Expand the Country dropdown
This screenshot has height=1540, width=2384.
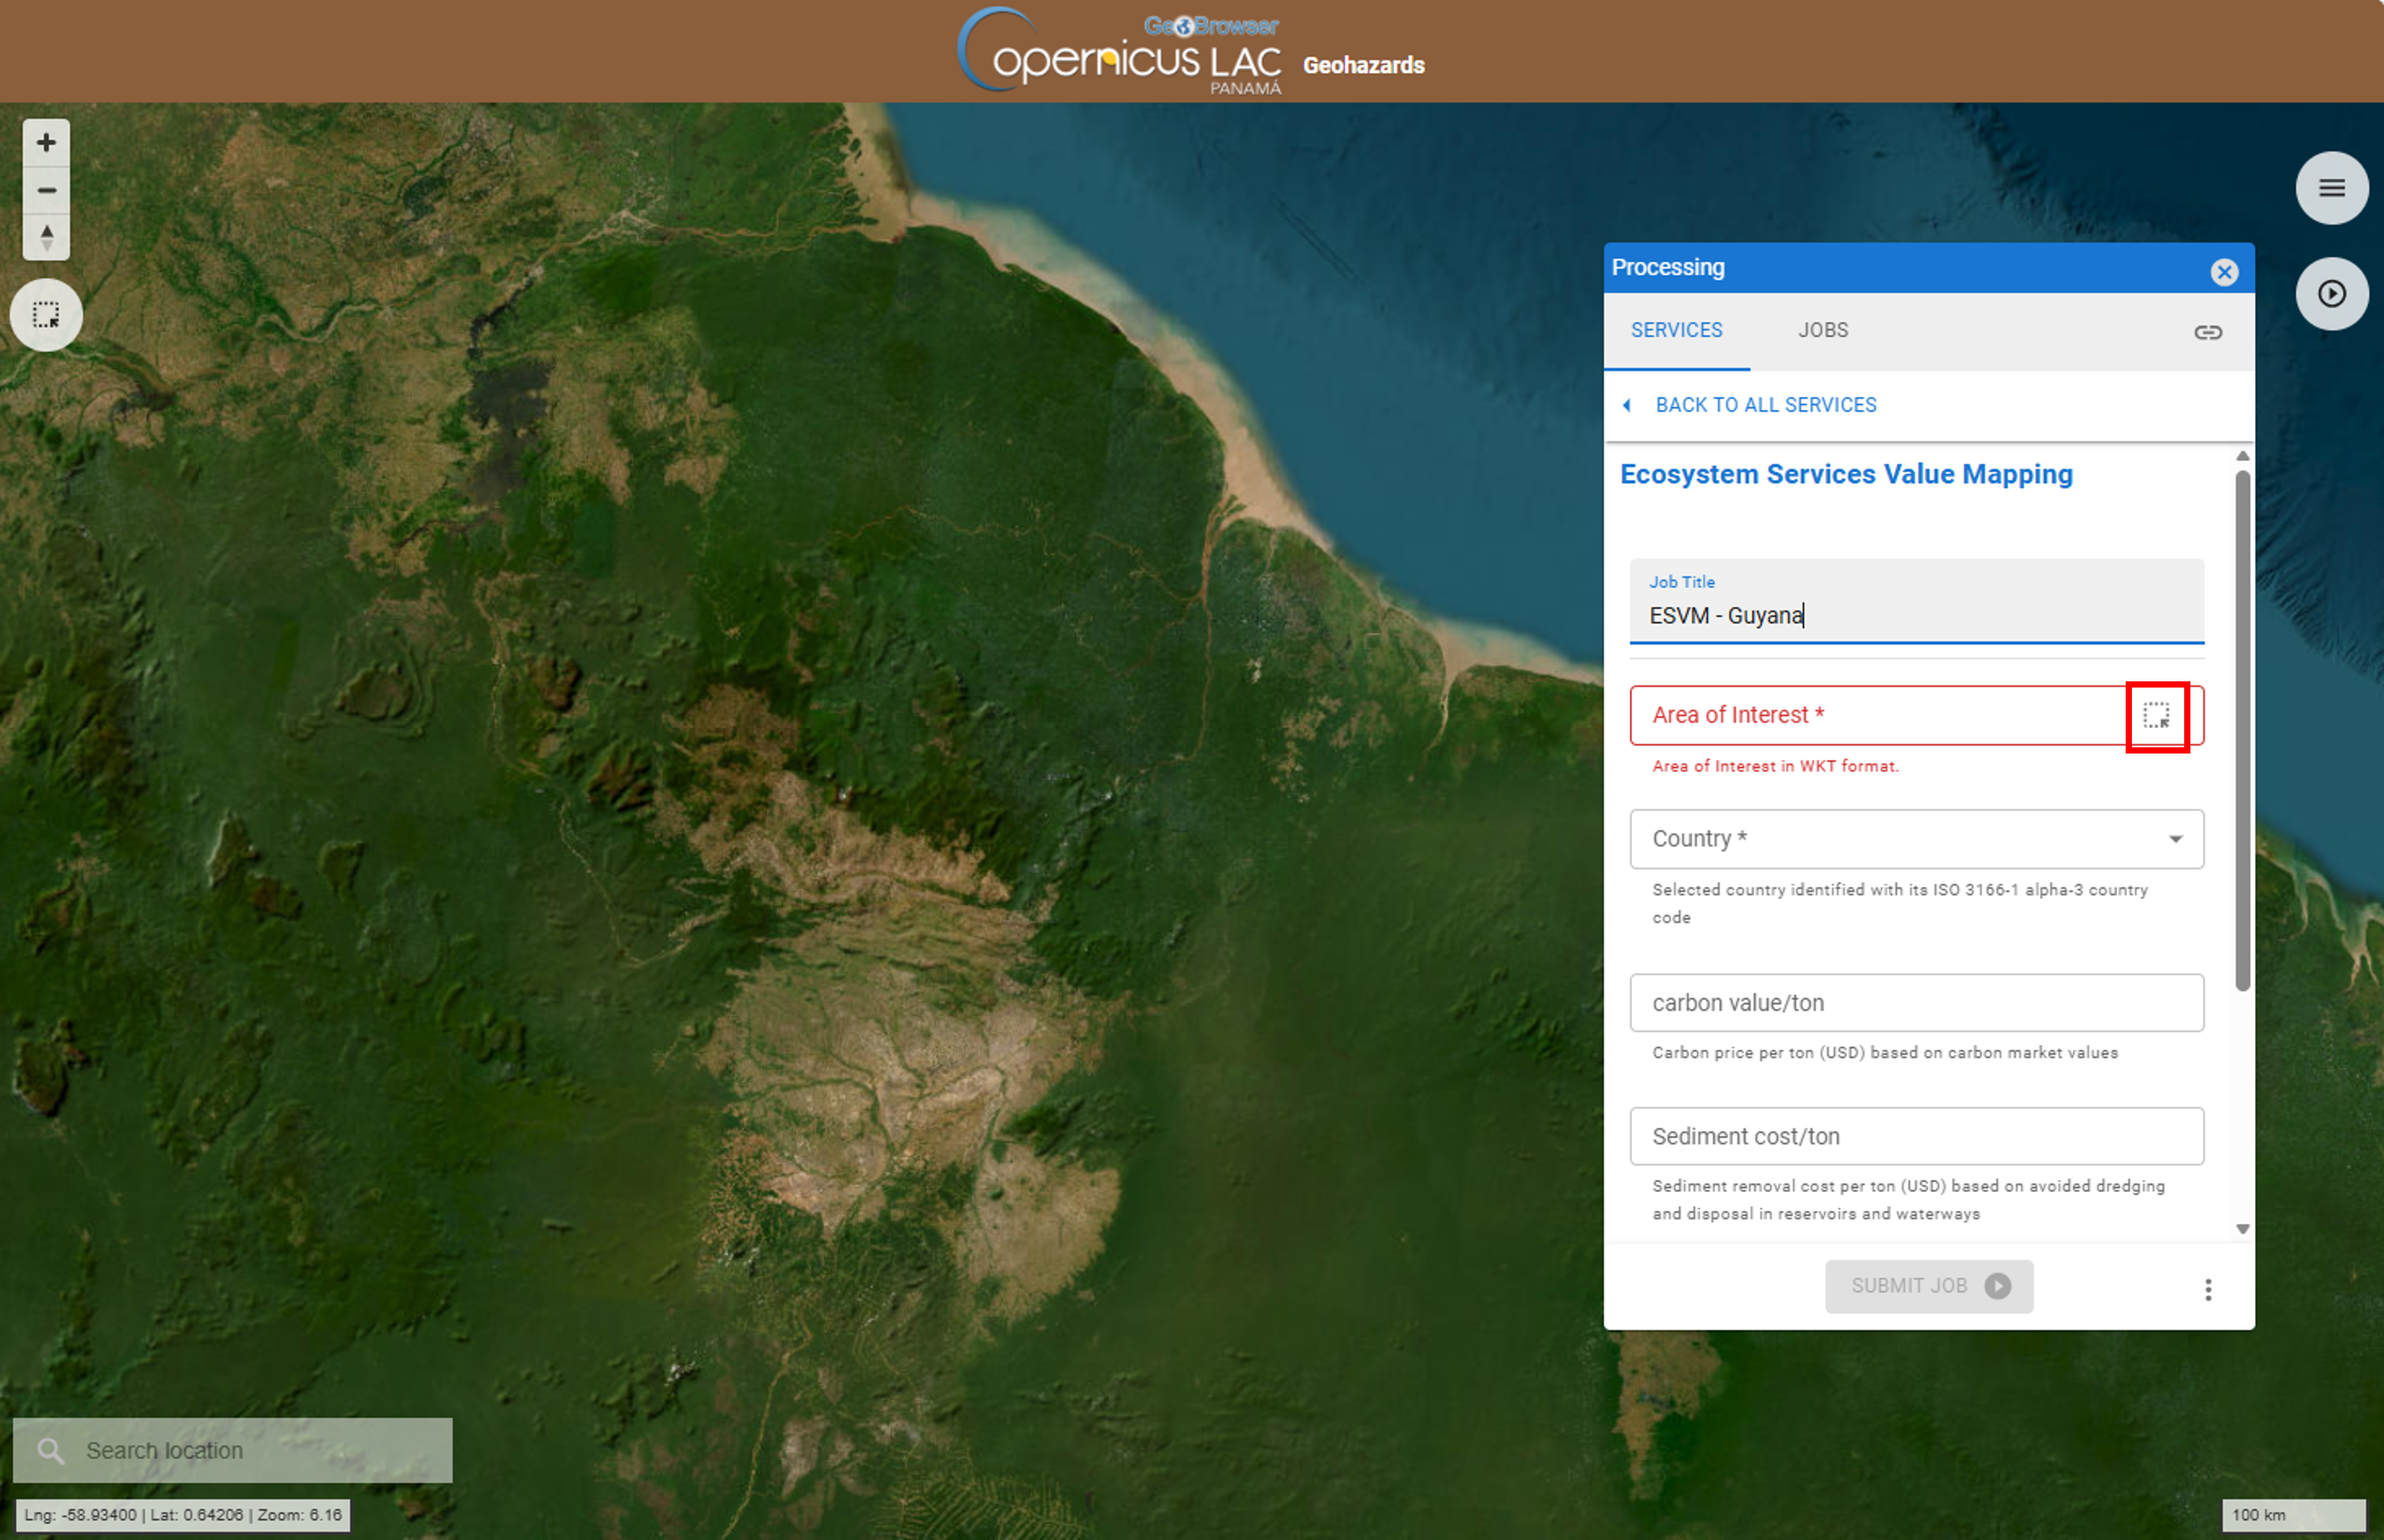pyautogui.click(x=1916, y=839)
